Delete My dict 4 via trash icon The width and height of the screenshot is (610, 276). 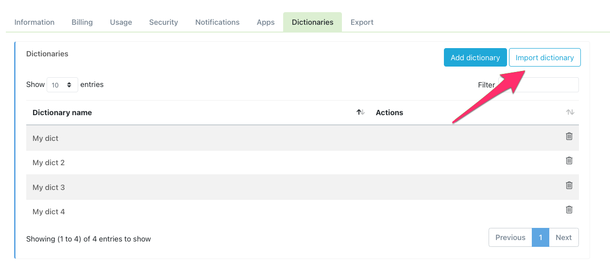tap(569, 209)
